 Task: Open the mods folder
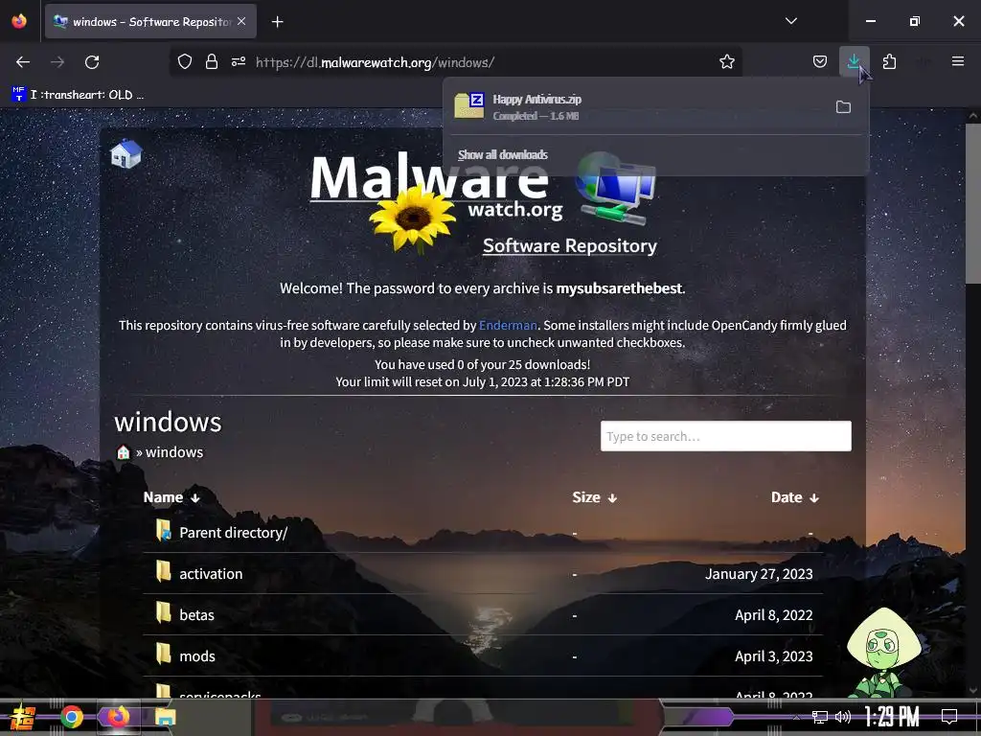click(197, 656)
